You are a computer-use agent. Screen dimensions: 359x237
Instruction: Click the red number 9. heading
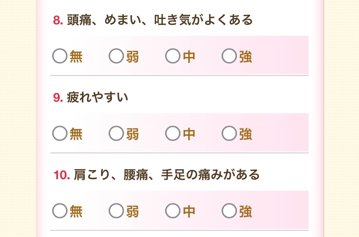click(58, 97)
